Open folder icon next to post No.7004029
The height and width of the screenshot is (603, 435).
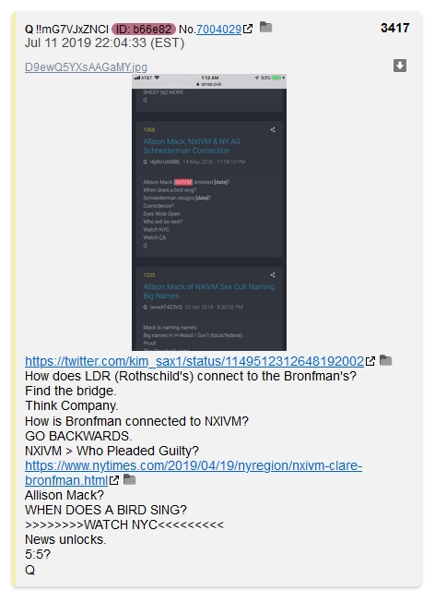pos(265,28)
